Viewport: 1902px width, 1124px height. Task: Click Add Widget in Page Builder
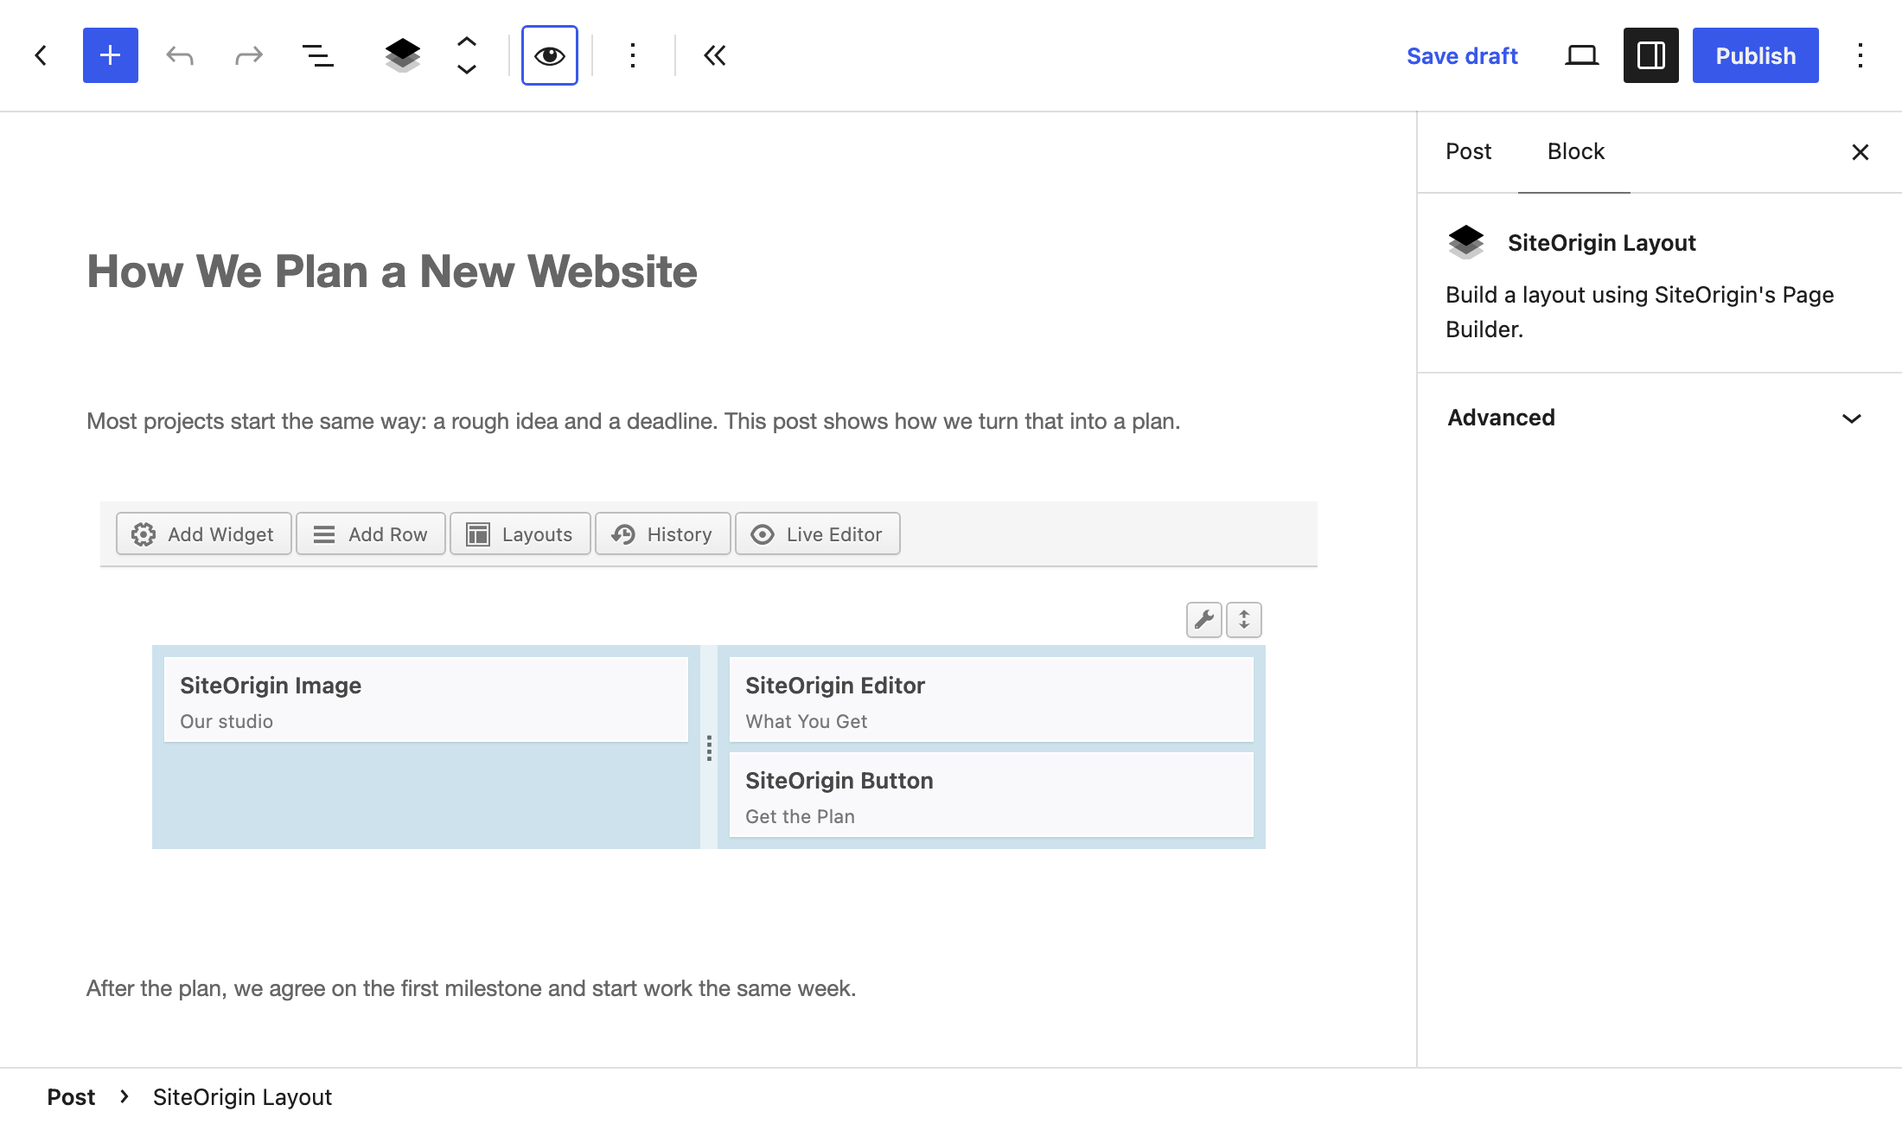pyautogui.click(x=204, y=534)
